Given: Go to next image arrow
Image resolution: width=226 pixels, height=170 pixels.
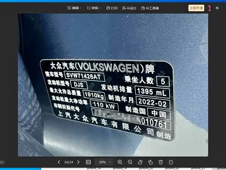Looking at the screenshot, I should click(x=78, y=162).
